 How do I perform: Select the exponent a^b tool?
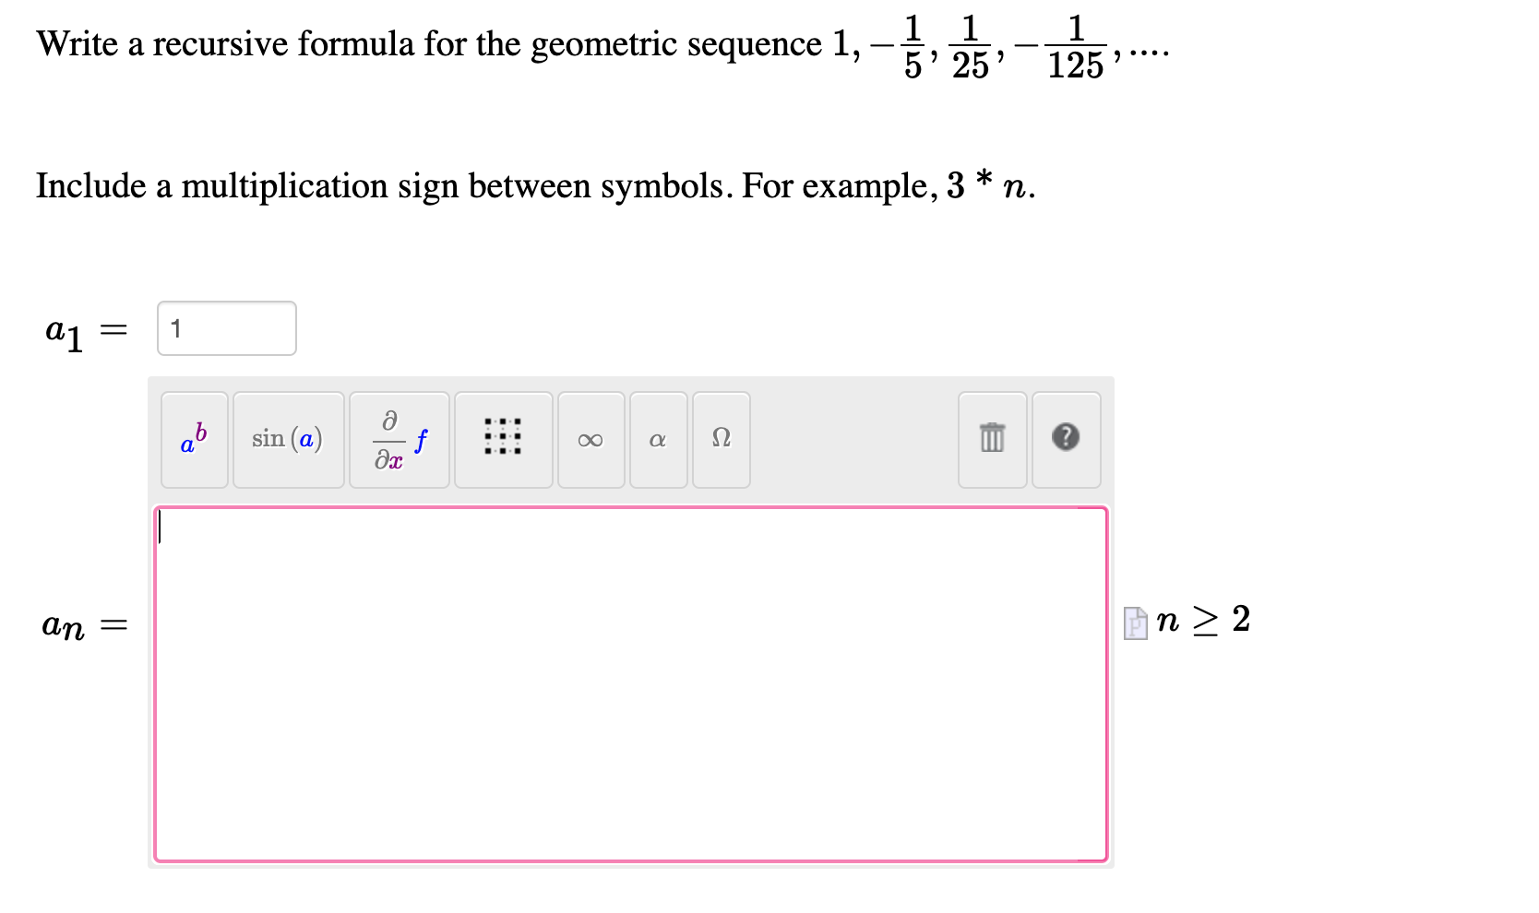194,440
